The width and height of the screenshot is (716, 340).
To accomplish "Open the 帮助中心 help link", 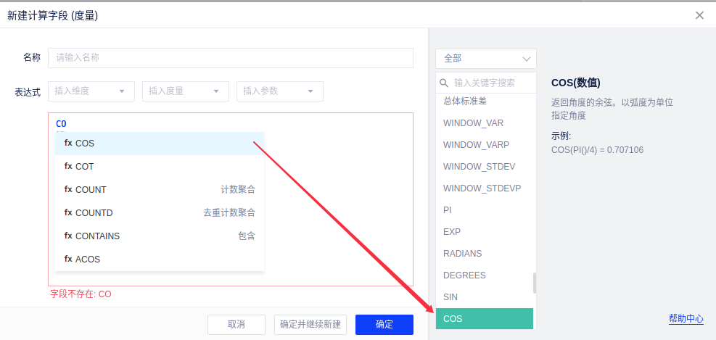I will pos(686,319).
